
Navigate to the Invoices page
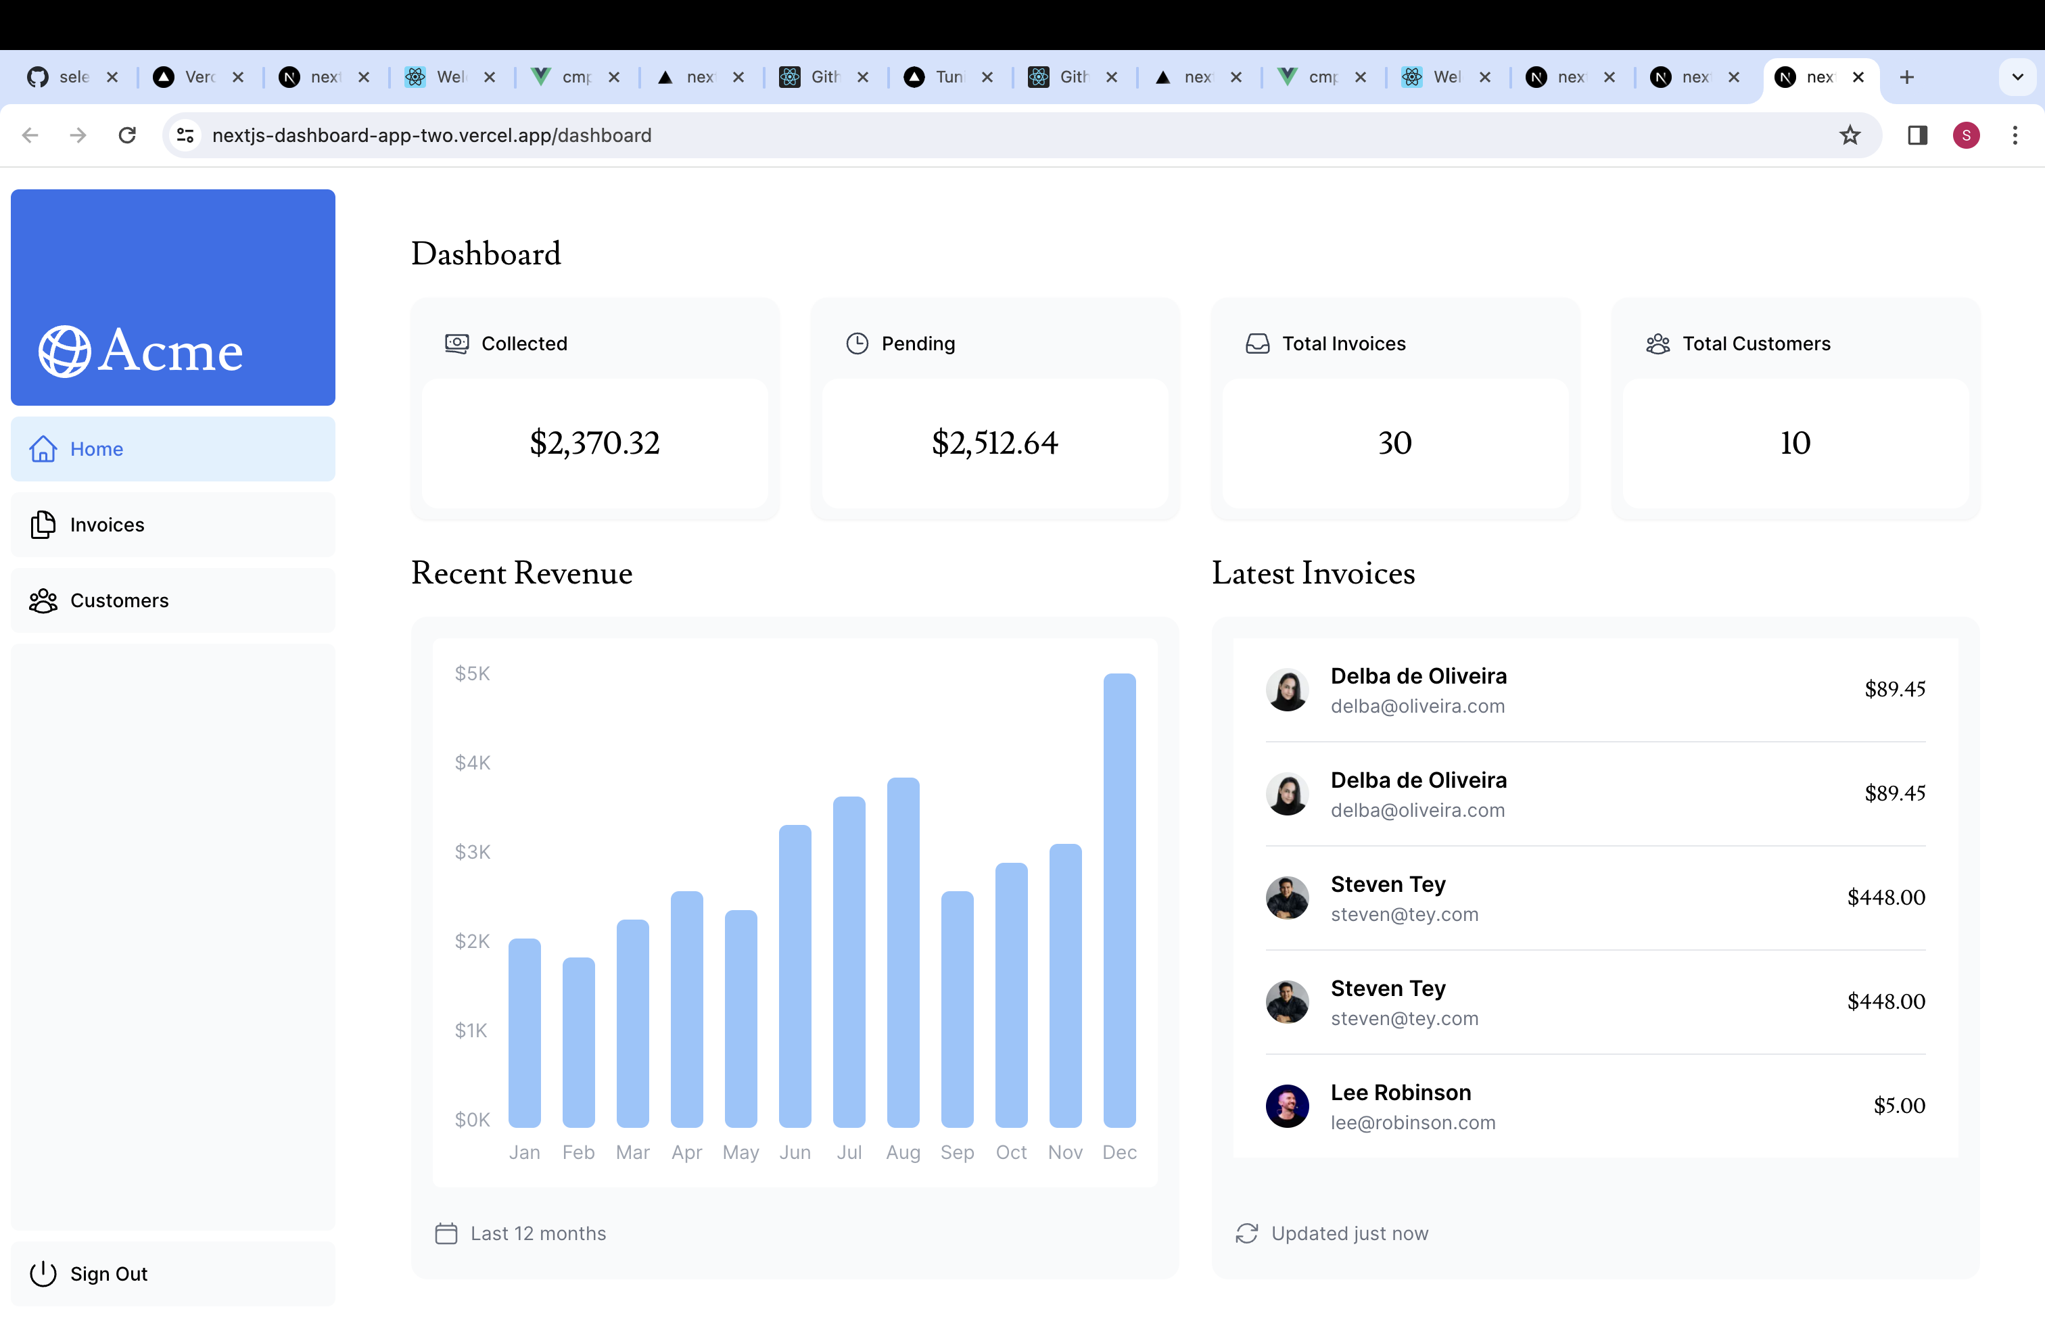[x=172, y=524]
